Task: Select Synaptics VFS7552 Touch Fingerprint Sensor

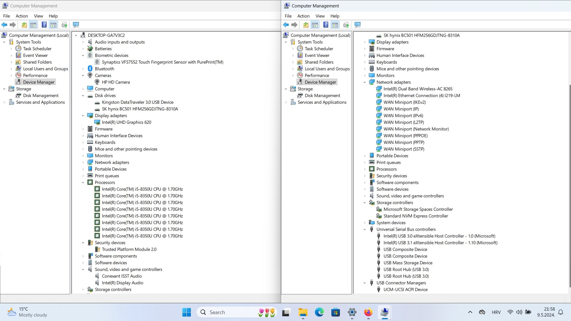Action: point(163,62)
